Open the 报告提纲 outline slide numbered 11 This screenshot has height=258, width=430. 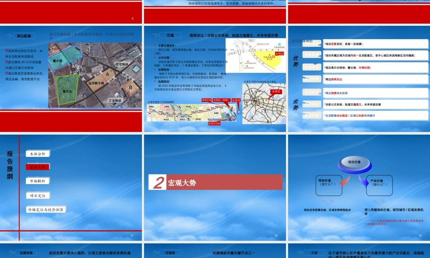point(71,187)
